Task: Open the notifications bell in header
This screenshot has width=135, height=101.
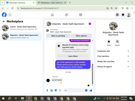Action: click(x=123, y=15)
